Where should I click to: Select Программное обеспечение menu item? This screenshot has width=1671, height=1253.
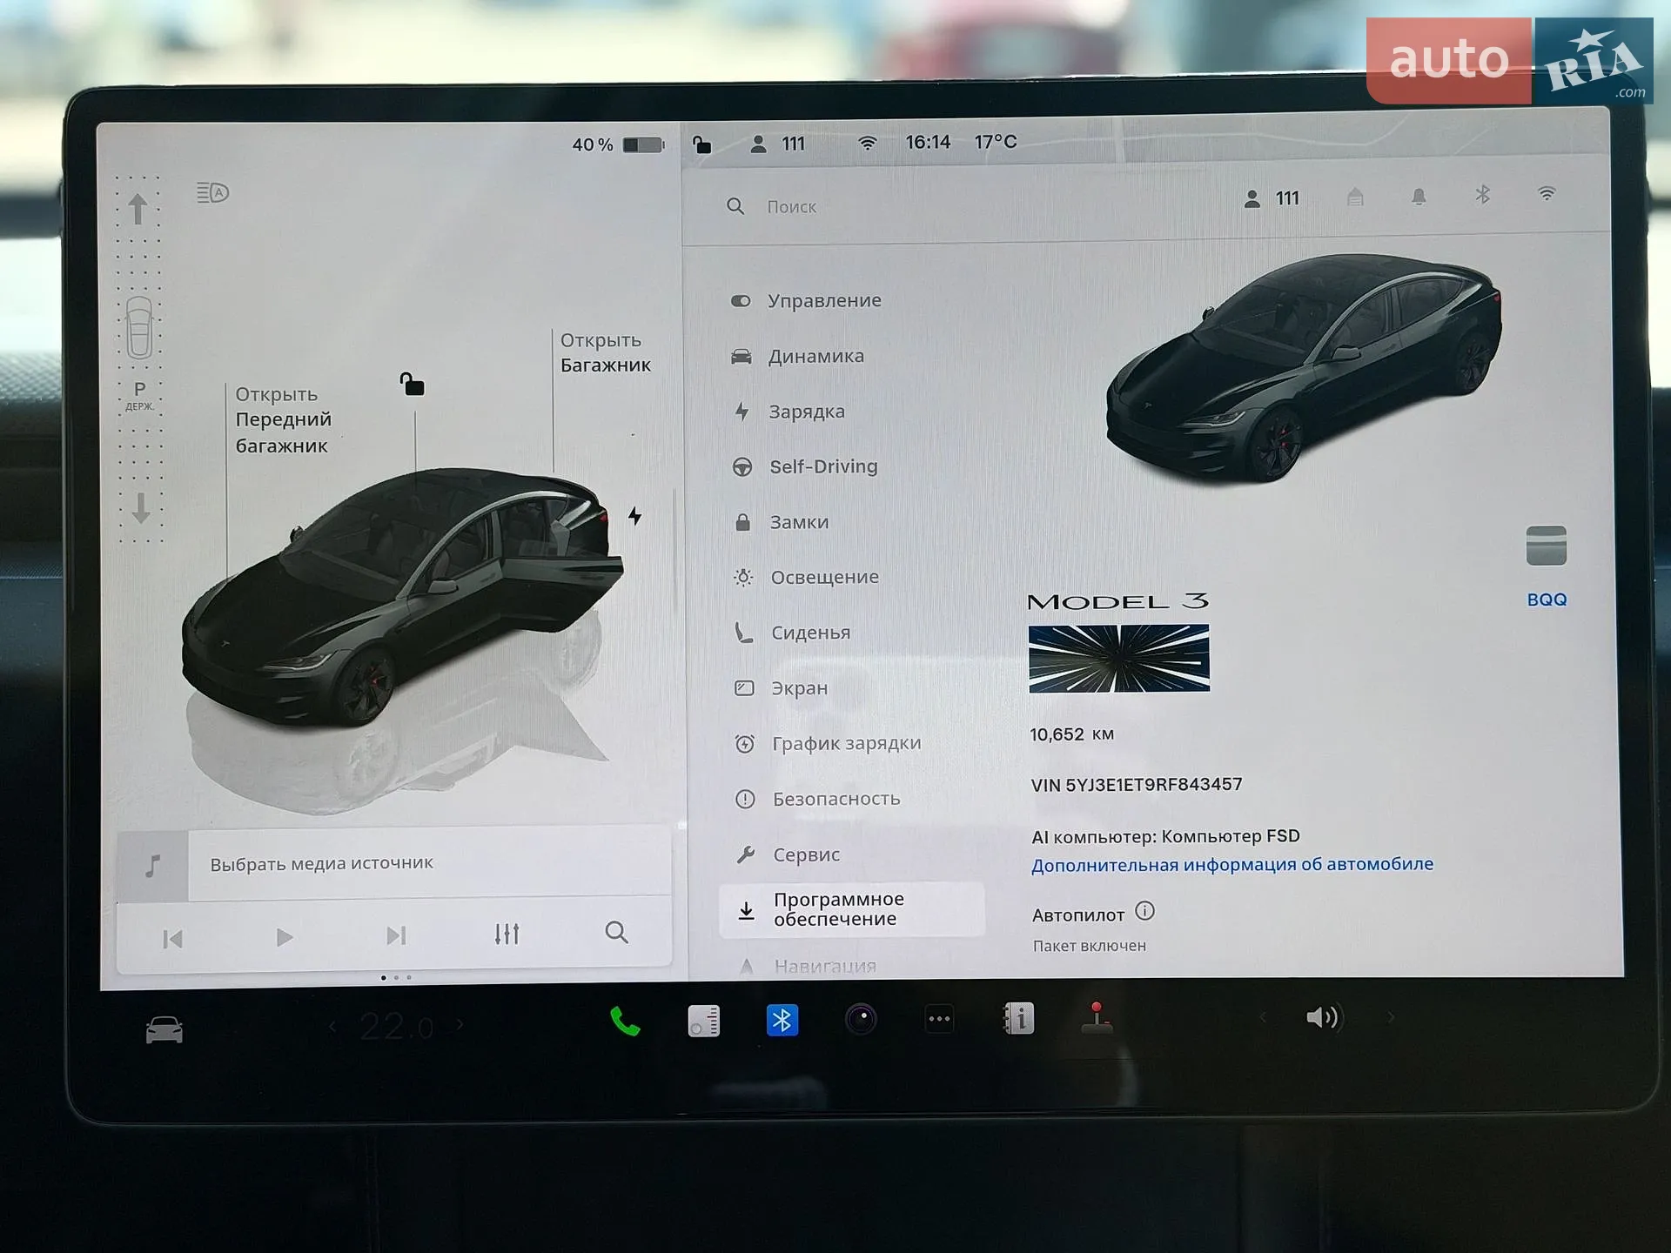tap(852, 909)
